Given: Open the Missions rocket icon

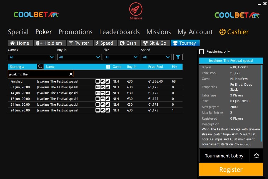Looking at the screenshot, I should tap(136, 9).
